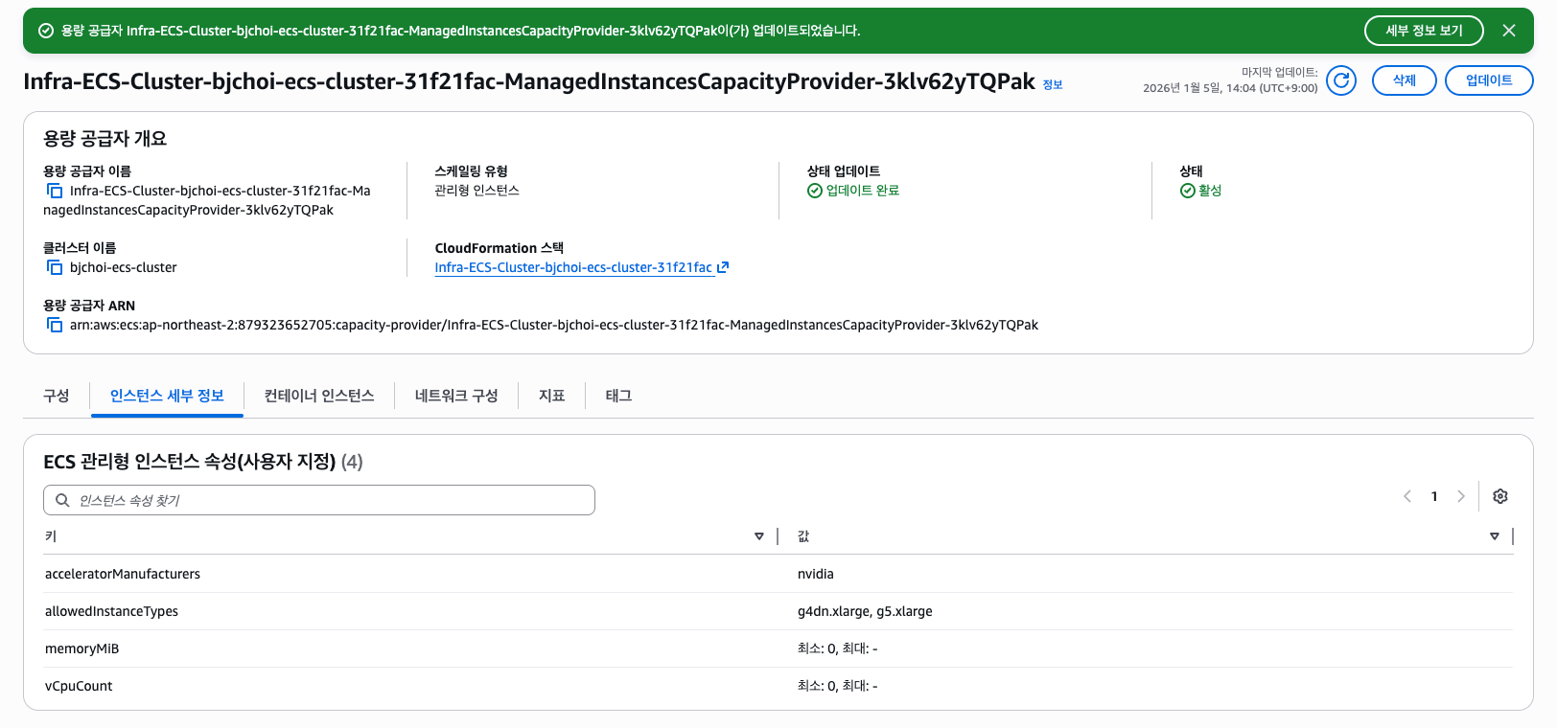Open the Infra-ECS-Cluster CloudFormation stack link
1557x728 pixels.
point(573,267)
